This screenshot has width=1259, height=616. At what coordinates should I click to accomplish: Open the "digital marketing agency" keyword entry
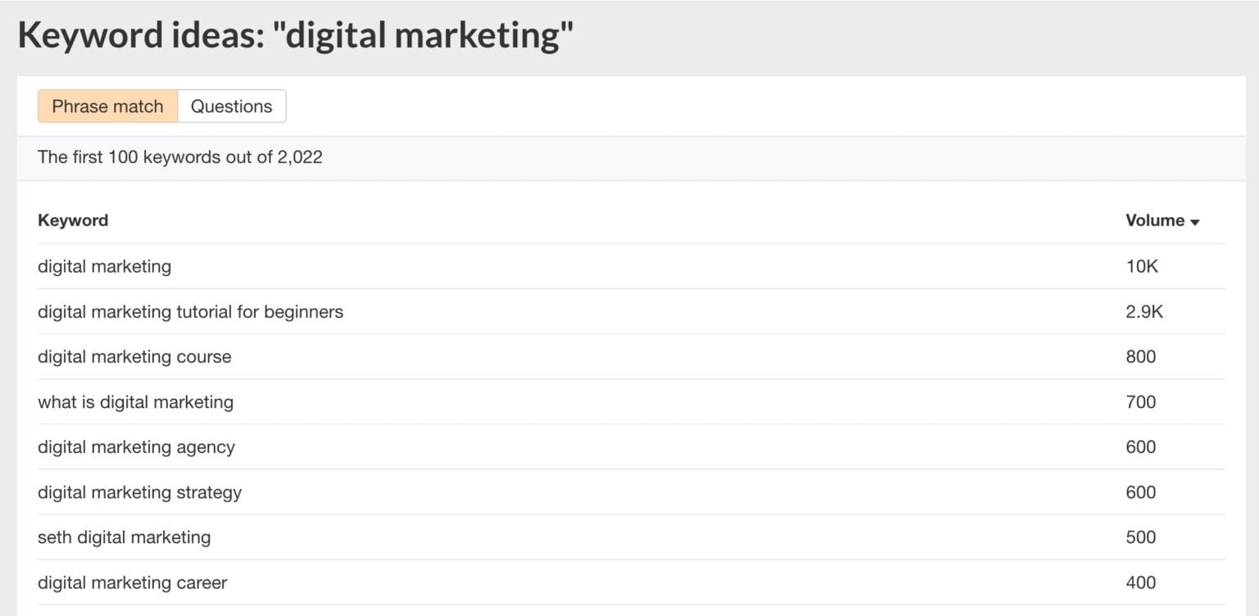[x=136, y=446]
